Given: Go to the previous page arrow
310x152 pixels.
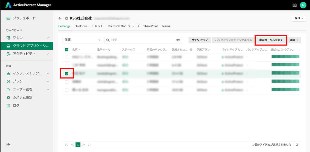Looking at the screenshot, I should click(72, 145).
